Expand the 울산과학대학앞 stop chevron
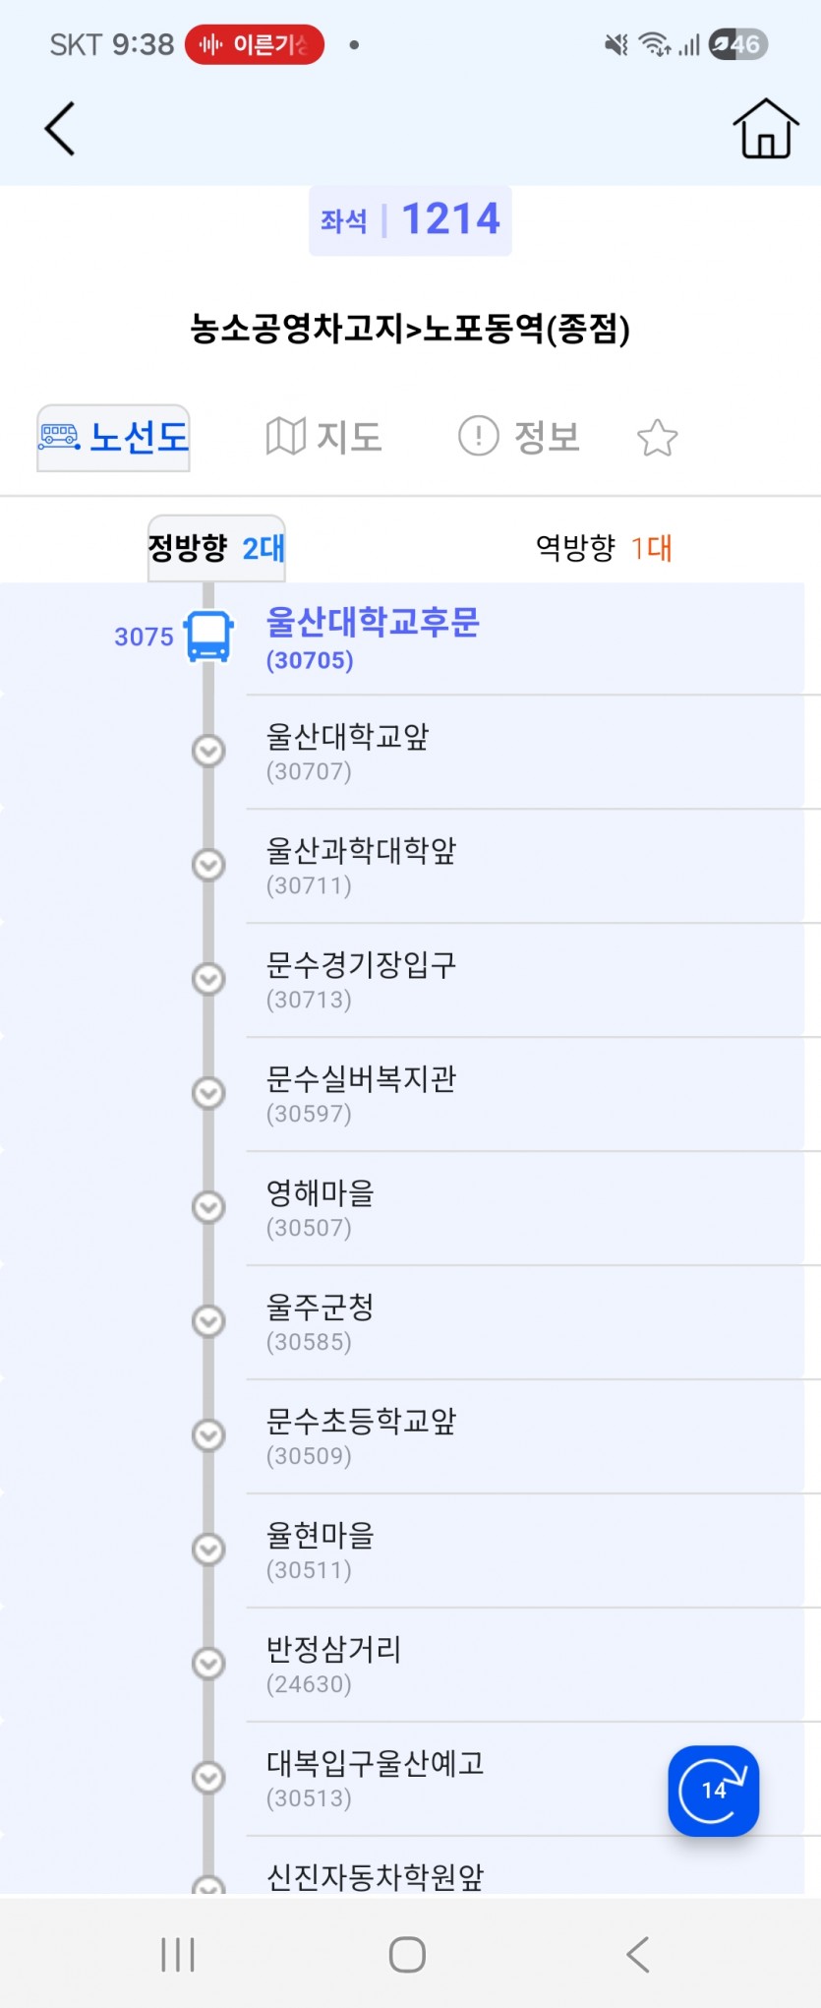The image size is (821, 2008). (x=208, y=866)
